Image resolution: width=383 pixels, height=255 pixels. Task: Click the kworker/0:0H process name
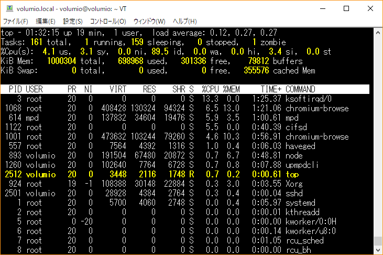point(311,222)
